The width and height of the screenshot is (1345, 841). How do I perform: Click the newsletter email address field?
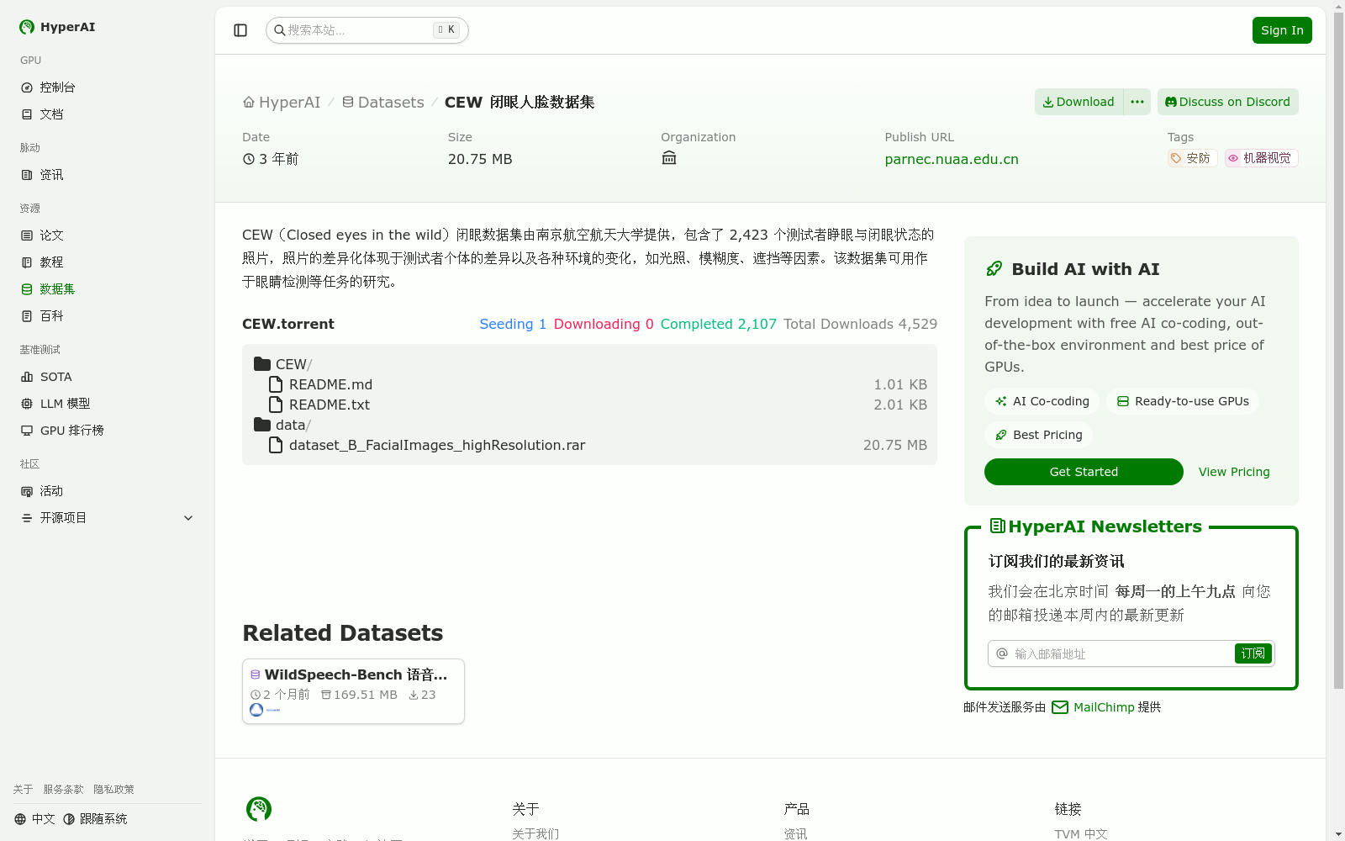1121,653
